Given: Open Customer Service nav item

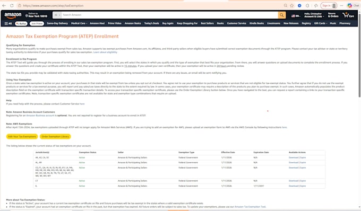Looking at the screenshot, I should [x=236, y=23].
